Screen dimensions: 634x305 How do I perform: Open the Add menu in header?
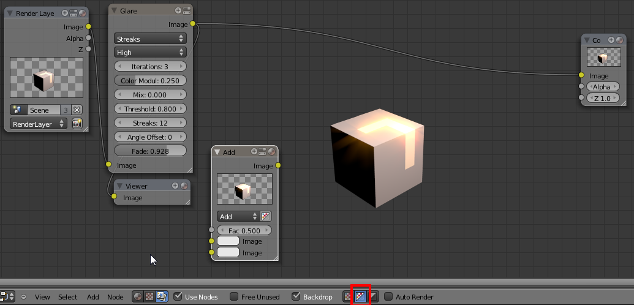coord(92,296)
